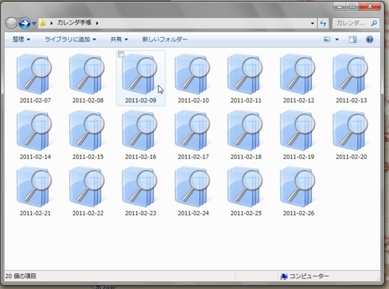Click the 2011-02-10 search folder icon
Viewport: 389px width, 289px height.
193,74
